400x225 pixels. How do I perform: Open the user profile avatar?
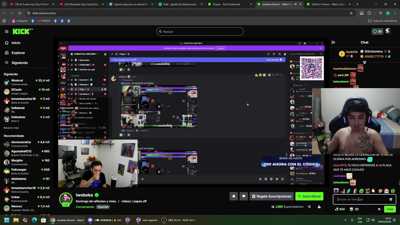point(388,32)
